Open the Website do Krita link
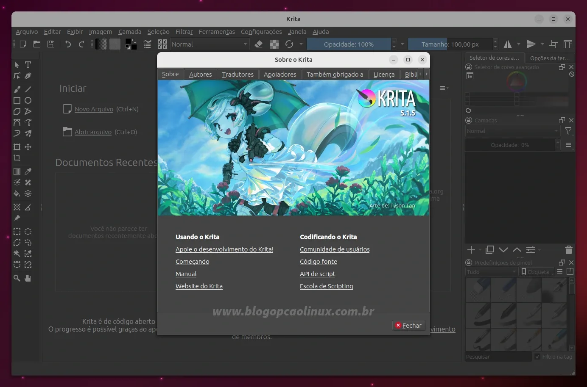This screenshot has width=587, height=387. pyautogui.click(x=199, y=286)
